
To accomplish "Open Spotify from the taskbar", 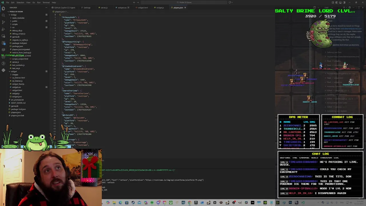I will [x=152, y=203].
